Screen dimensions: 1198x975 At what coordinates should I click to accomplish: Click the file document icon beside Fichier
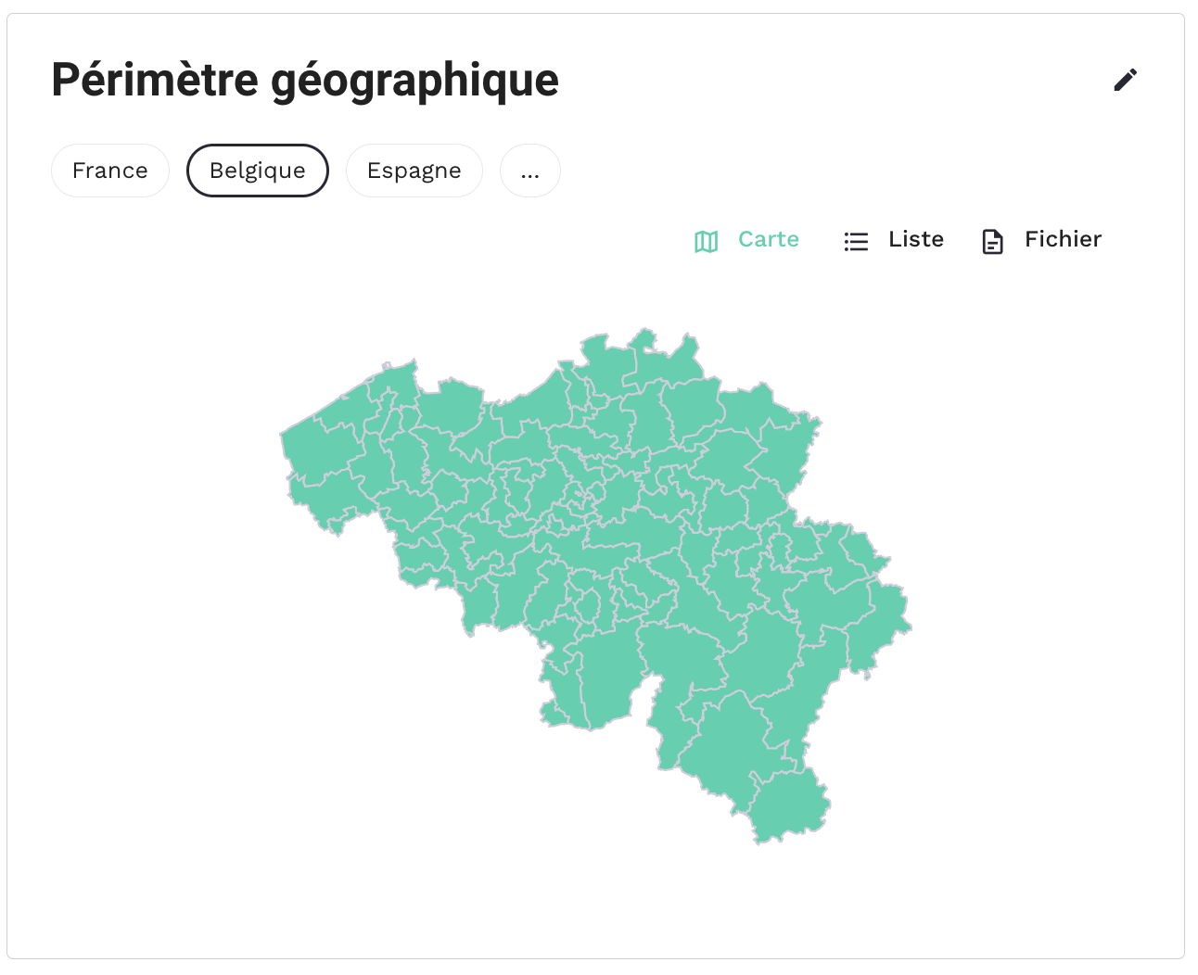[x=992, y=242]
